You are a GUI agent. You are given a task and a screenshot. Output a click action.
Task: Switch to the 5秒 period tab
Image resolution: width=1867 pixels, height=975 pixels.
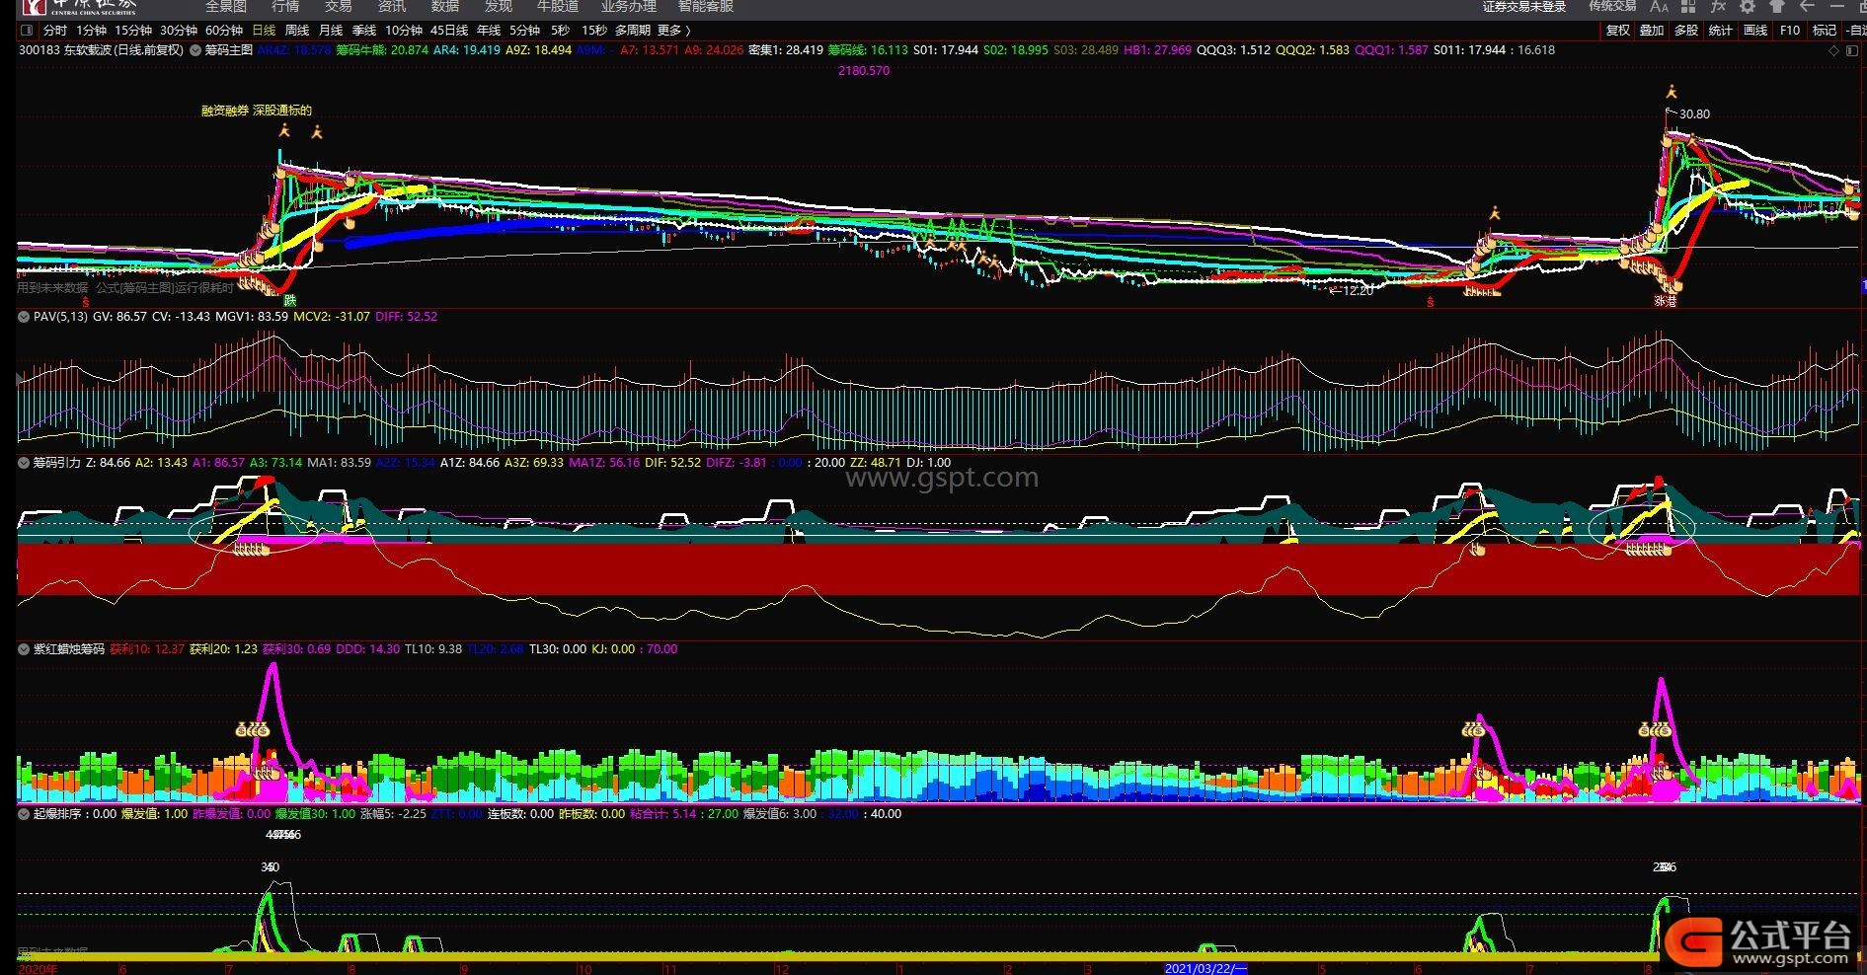pos(561,31)
